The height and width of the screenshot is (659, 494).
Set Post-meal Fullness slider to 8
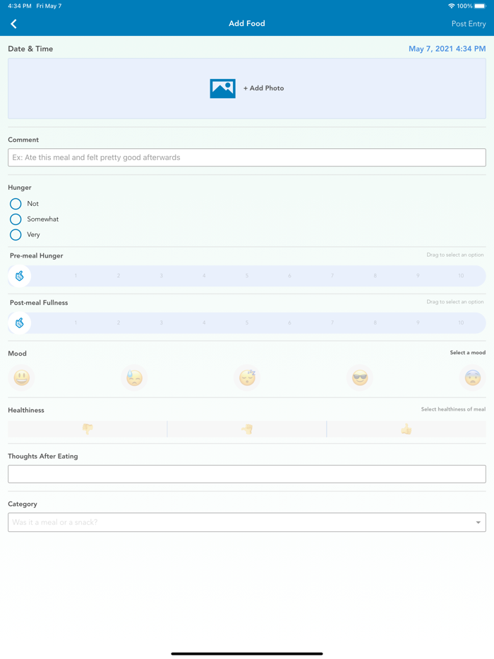pyautogui.click(x=375, y=323)
